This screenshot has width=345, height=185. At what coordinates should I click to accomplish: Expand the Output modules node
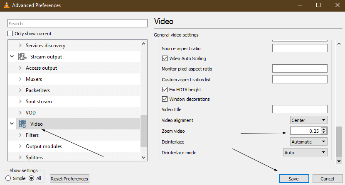point(20,146)
